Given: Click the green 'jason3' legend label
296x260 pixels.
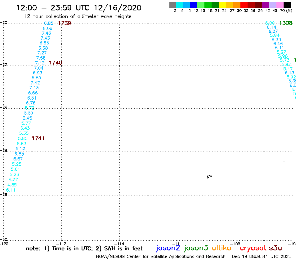Looking at the screenshot, I should click(x=196, y=248).
